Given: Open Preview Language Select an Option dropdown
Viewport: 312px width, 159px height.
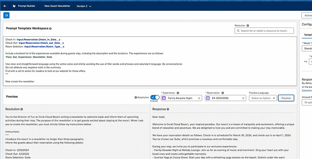Looking at the screenshot, I should coord(263,98).
